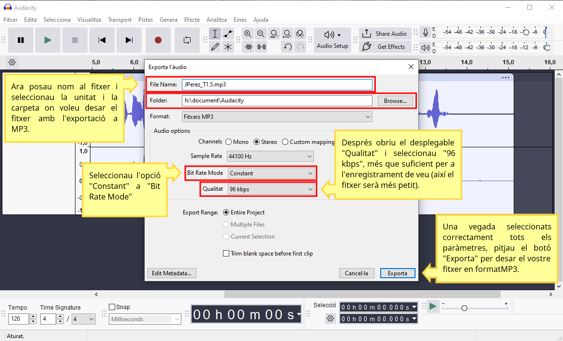Screen dimensions: 563x341
Task: Select Multiple Files export range
Action: (226, 225)
